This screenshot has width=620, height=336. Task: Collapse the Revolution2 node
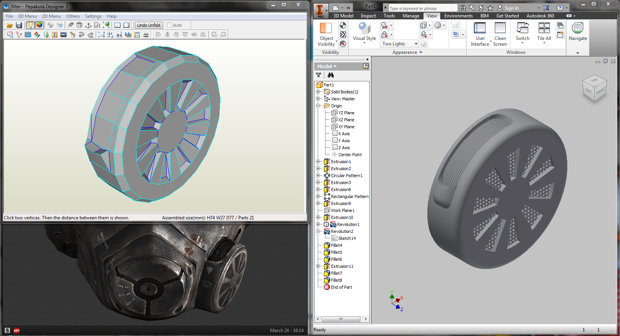pyautogui.click(x=318, y=231)
